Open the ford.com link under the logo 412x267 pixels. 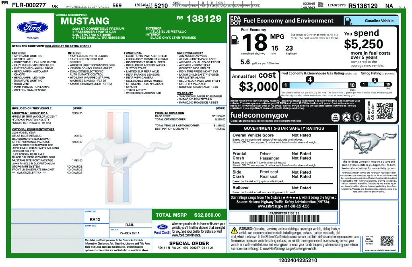33,38
